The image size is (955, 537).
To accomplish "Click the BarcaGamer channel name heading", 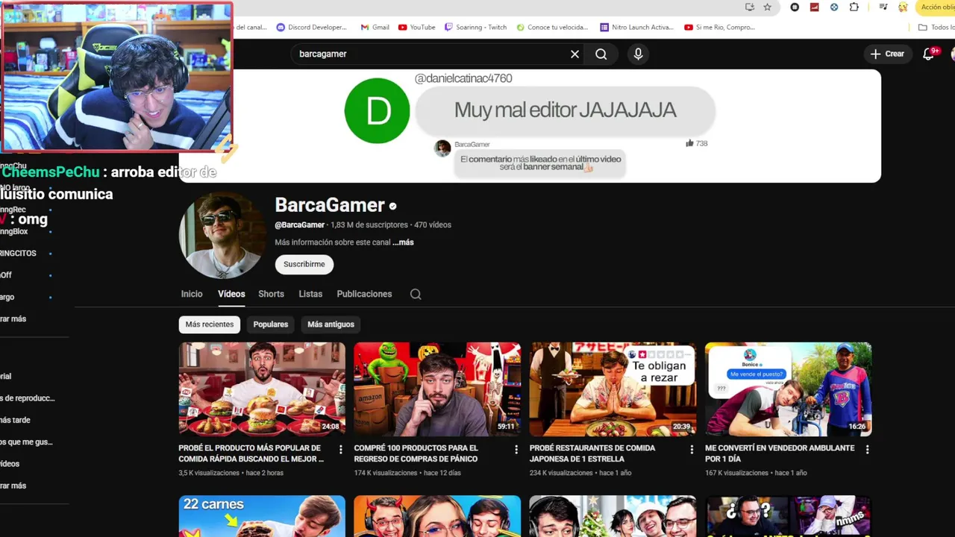I will pyautogui.click(x=330, y=205).
